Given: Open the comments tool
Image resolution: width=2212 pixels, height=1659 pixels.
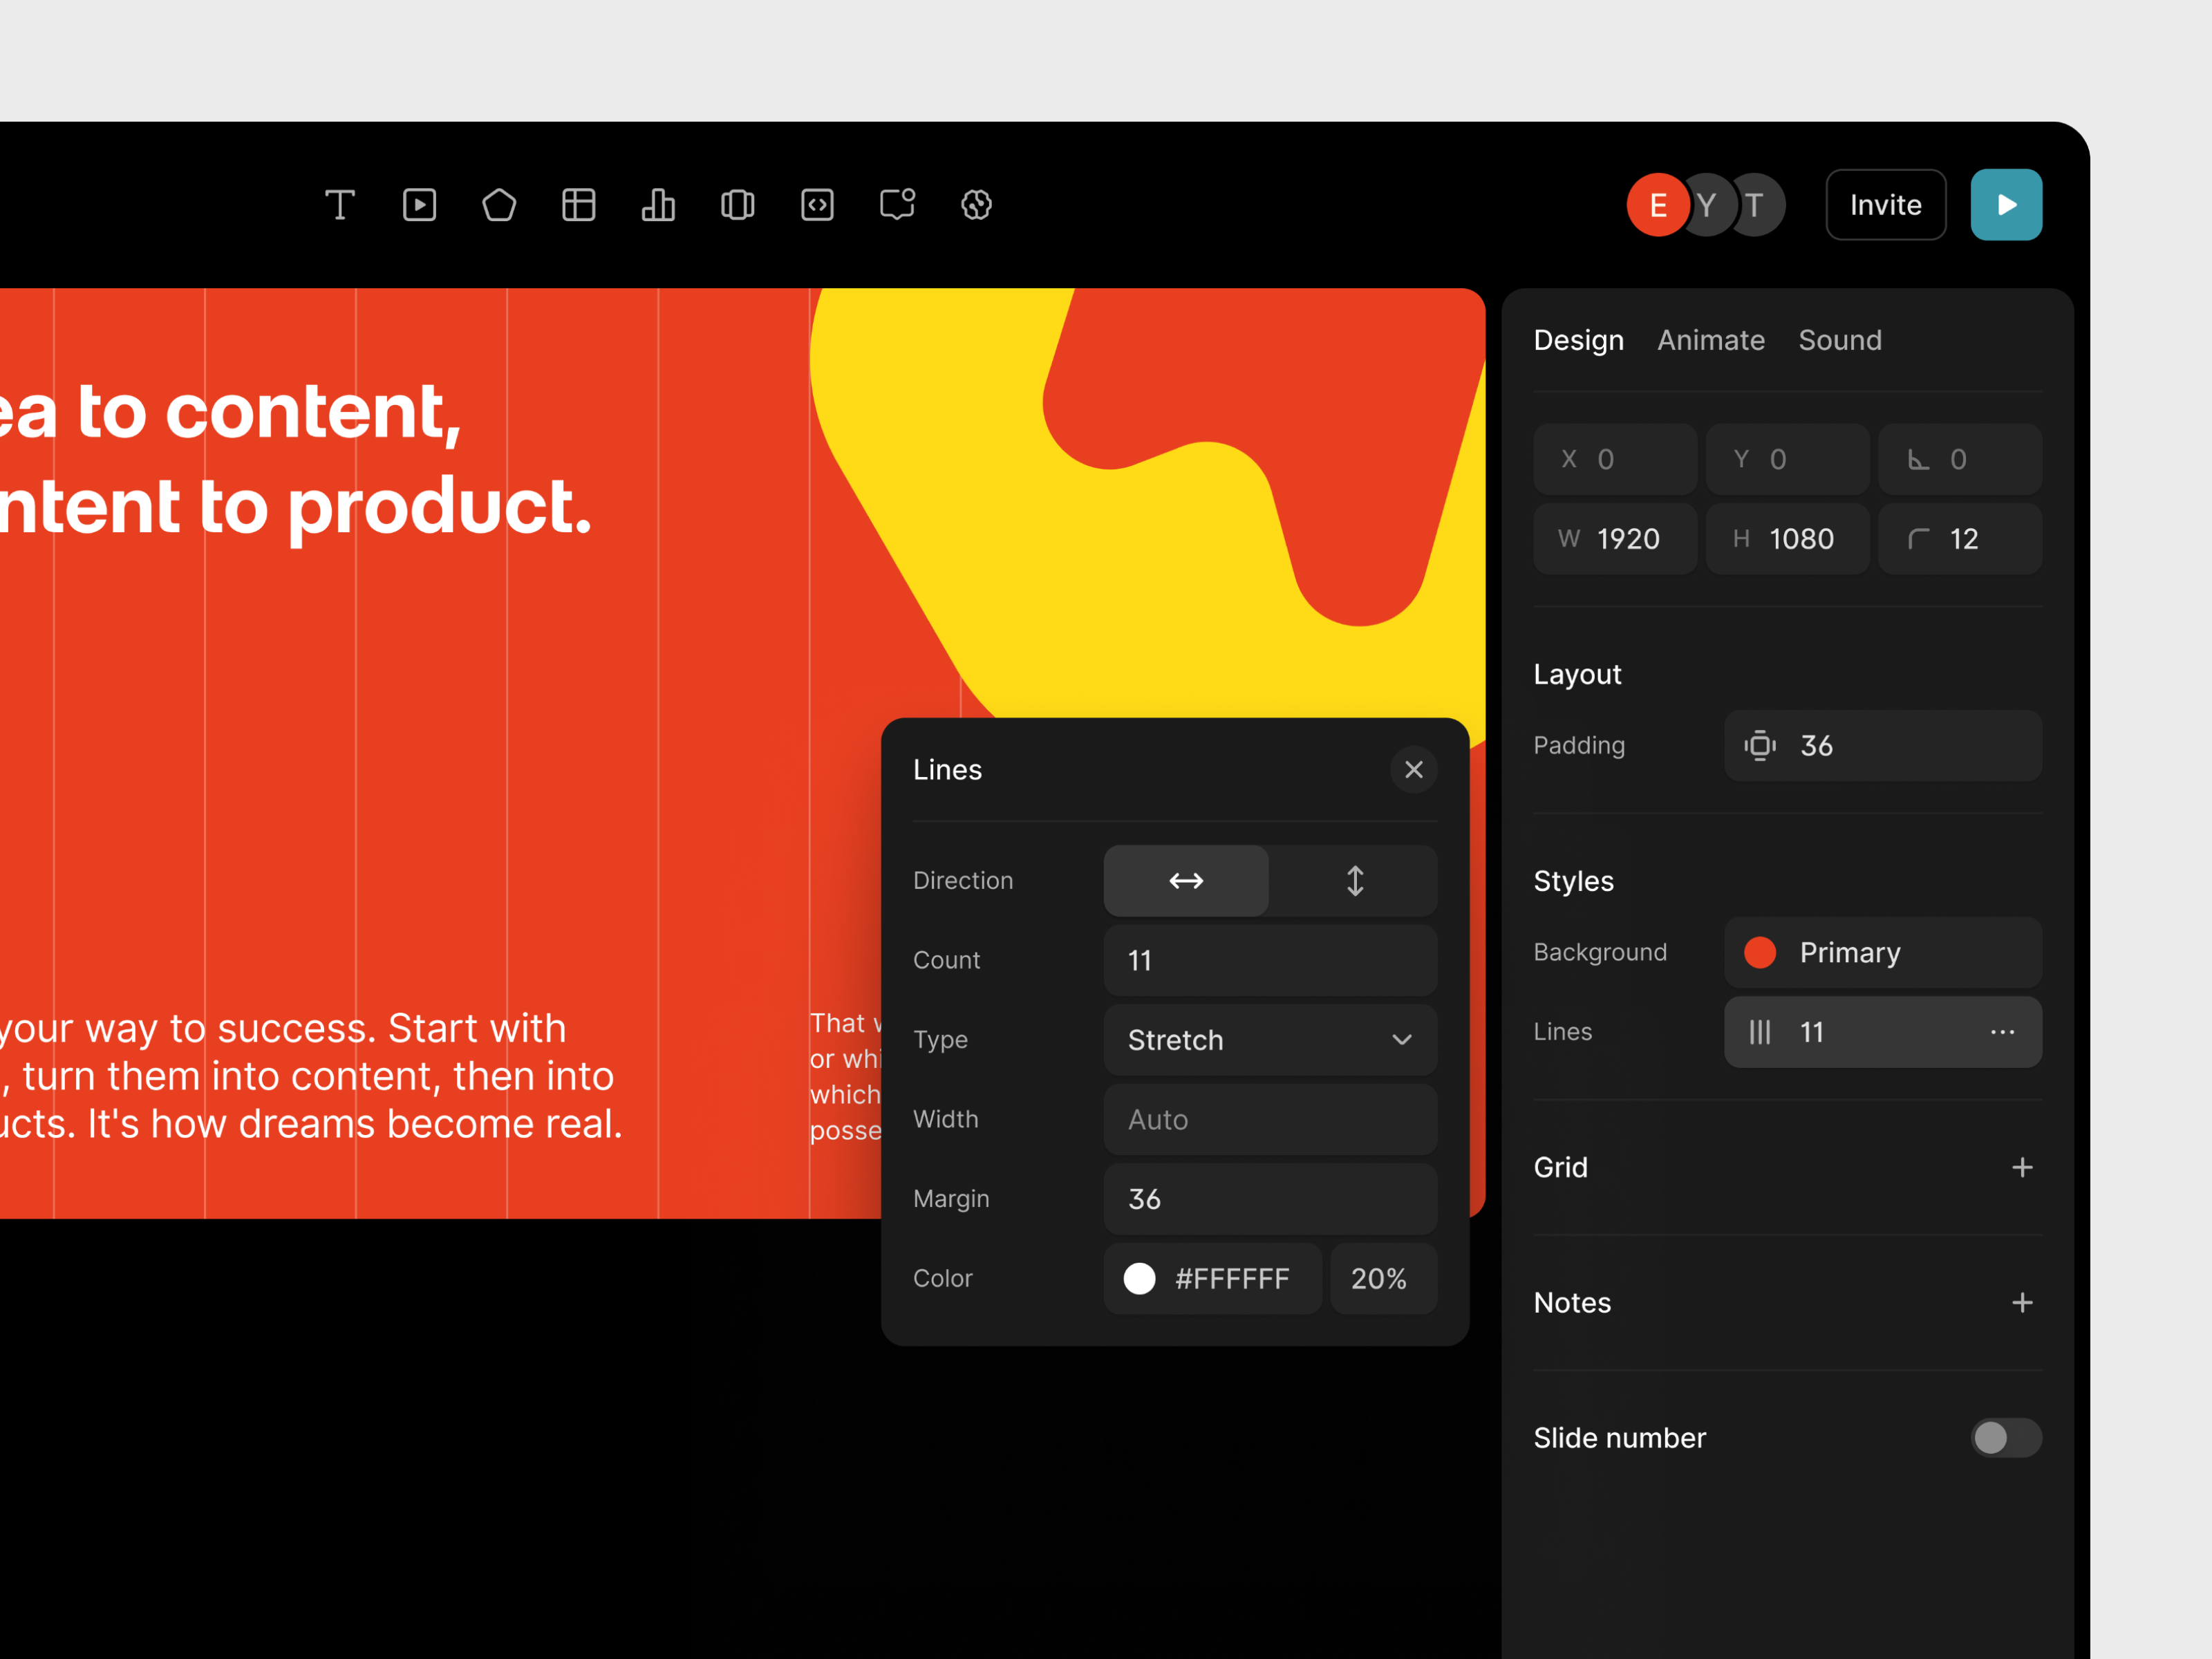Looking at the screenshot, I should pos(896,205).
